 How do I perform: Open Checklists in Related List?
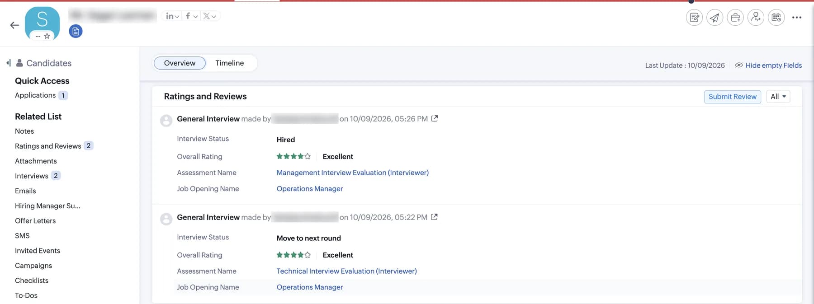[x=32, y=281]
